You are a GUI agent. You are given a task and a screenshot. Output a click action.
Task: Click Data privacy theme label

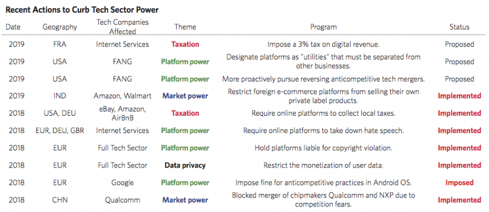[x=185, y=165]
